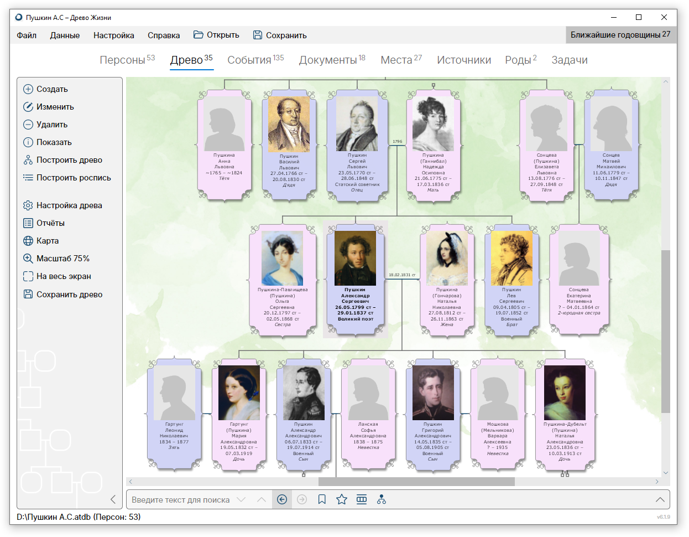
Task: Open the Файл menu
Action: click(27, 35)
